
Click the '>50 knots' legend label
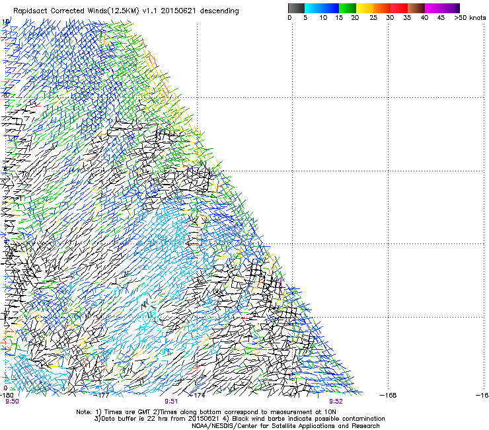[470, 18]
